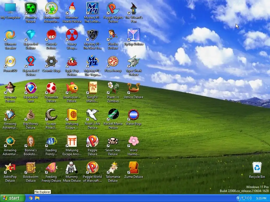Click the AstroPop Deluxe icon
This screenshot has height=202, width=270.
[10, 168]
